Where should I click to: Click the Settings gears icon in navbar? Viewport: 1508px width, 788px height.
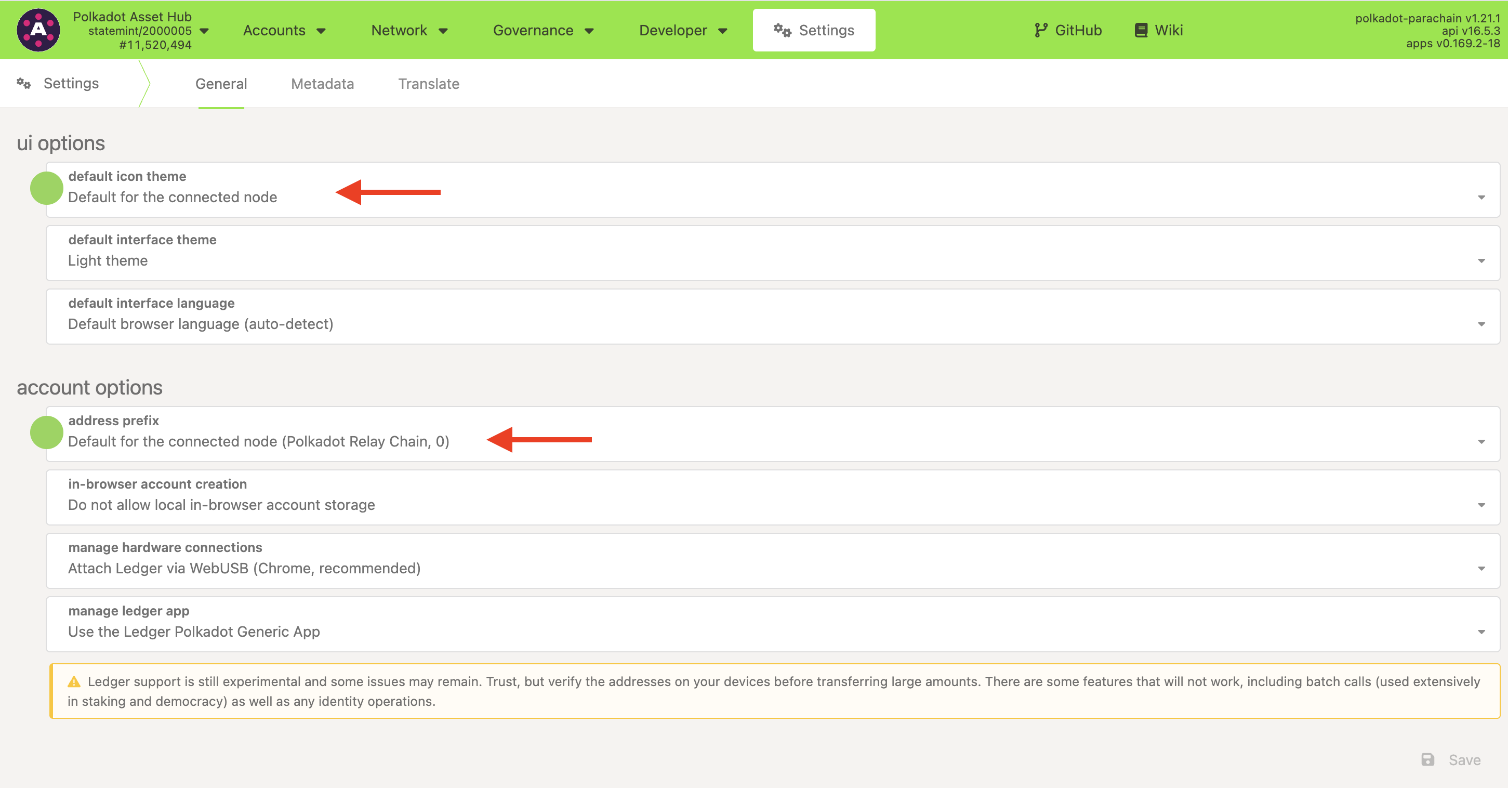[x=782, y=30]
